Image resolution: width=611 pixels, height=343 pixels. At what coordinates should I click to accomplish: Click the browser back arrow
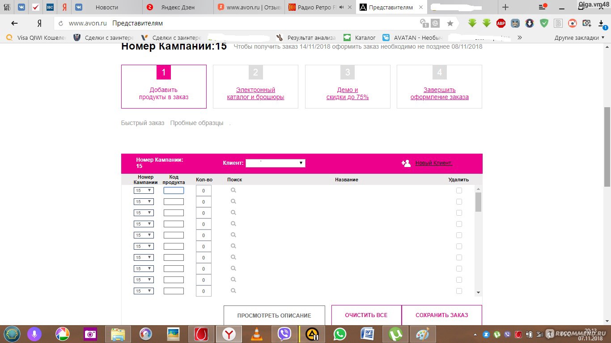pyautogui.click(x=14, y=23)
